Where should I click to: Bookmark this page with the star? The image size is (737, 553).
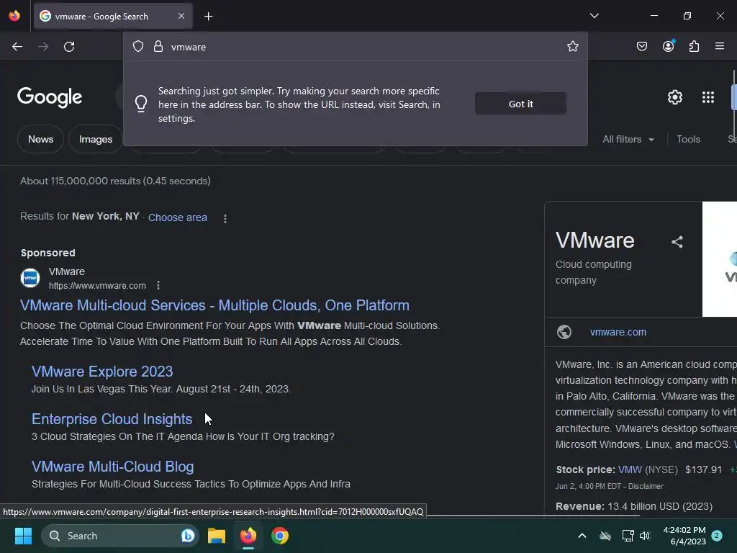coord(572,46)
